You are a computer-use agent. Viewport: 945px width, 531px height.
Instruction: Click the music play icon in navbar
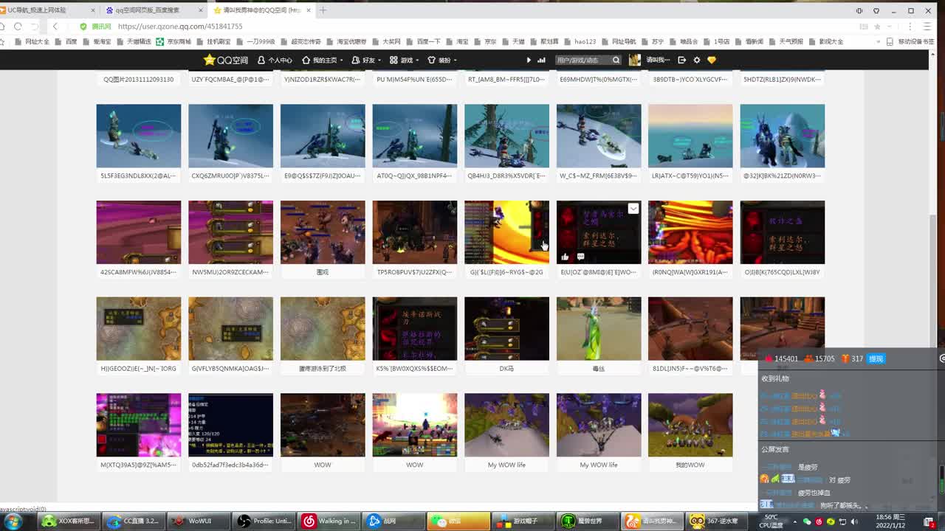point(529,60)
